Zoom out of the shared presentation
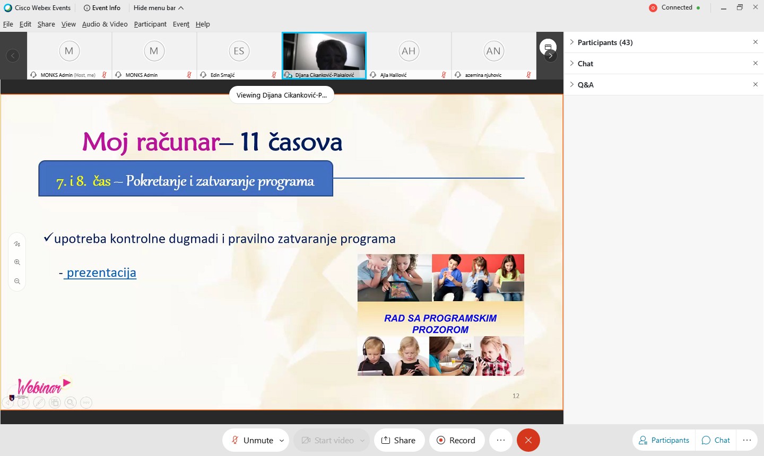 tap(17, 282)
